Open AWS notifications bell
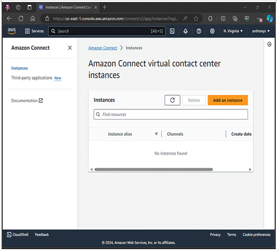The width and height of the screenshot is (277, 252). (x=186, y=31)
